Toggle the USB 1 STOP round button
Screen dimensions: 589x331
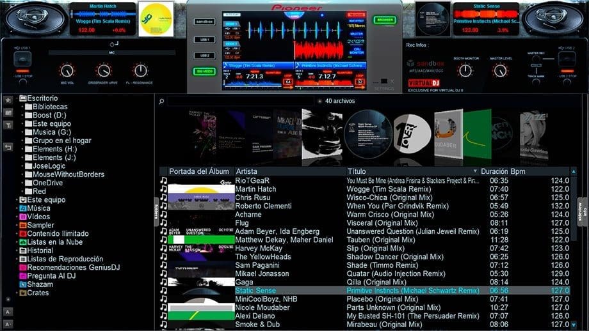22,82
